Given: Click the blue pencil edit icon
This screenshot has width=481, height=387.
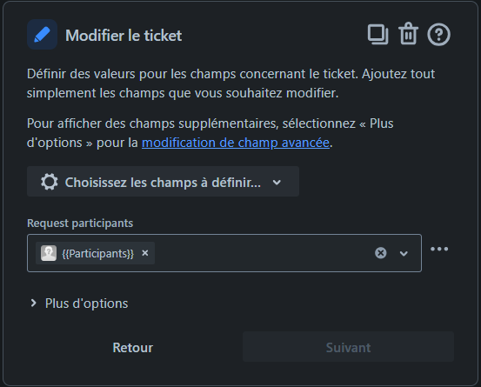Looking at the screenshot, I should pos(42,35).
